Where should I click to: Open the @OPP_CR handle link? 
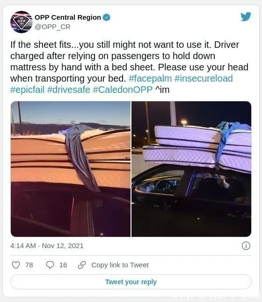tap(52, 27)
